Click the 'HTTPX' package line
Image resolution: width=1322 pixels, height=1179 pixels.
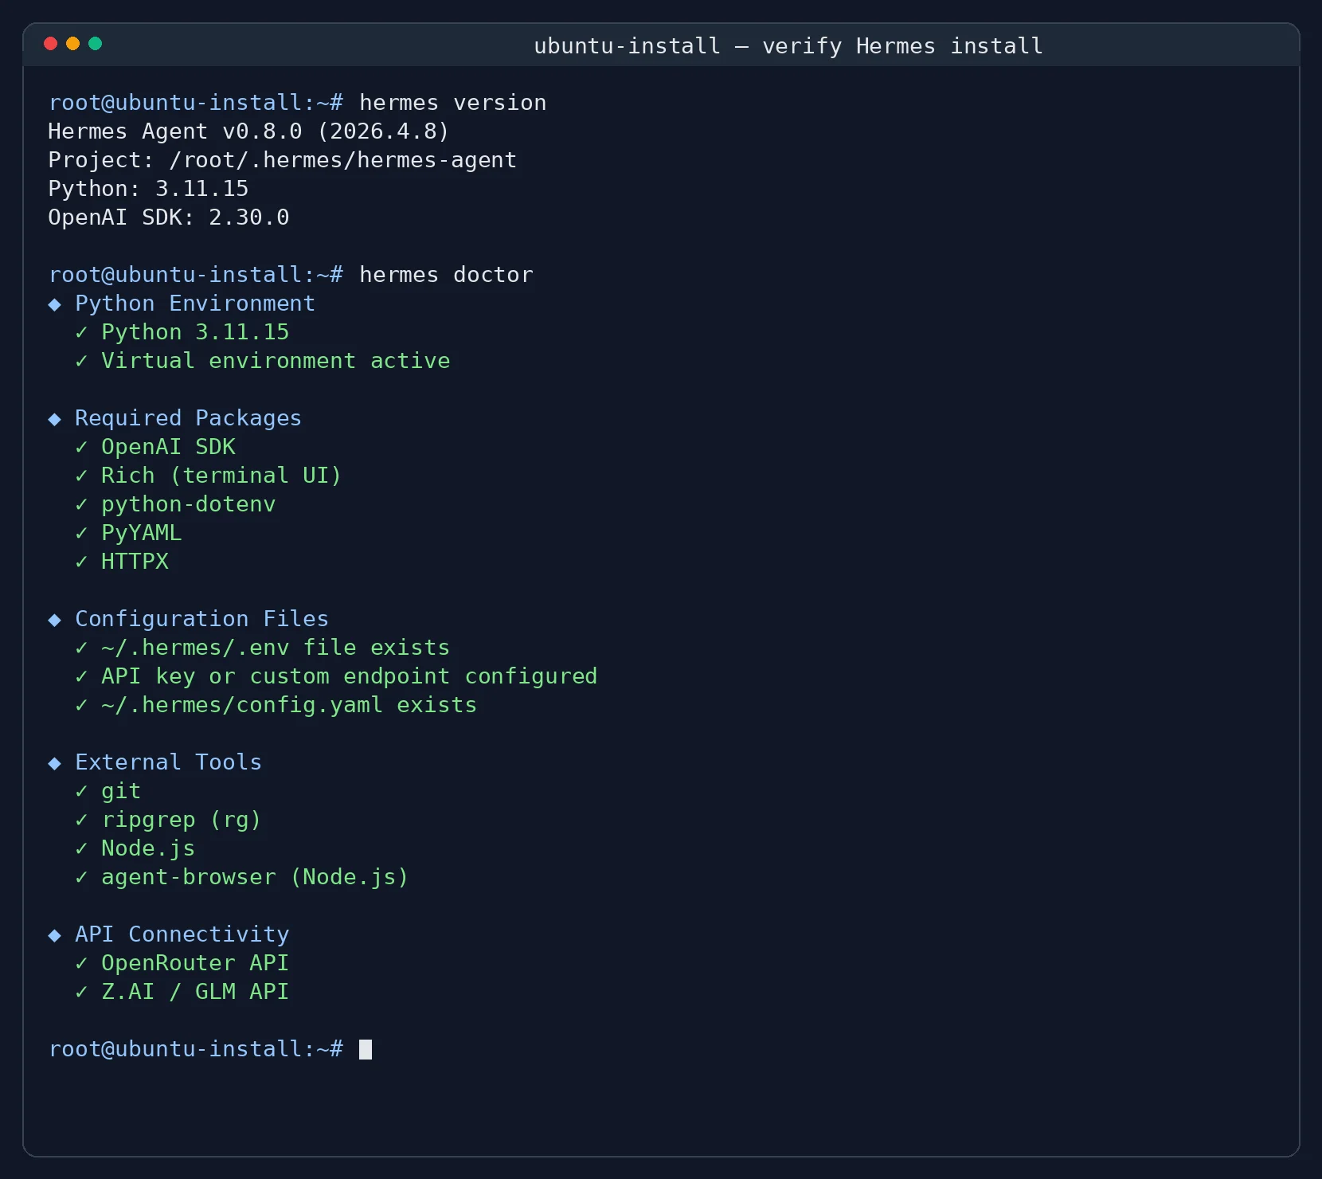pyautogui.click(x=135, y=562)
